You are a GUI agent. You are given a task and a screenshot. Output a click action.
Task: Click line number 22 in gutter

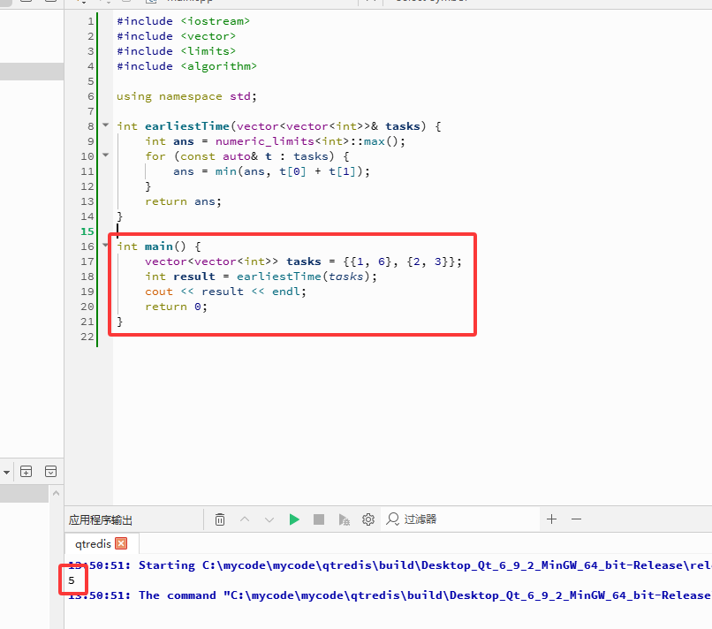tap(87, 337)
